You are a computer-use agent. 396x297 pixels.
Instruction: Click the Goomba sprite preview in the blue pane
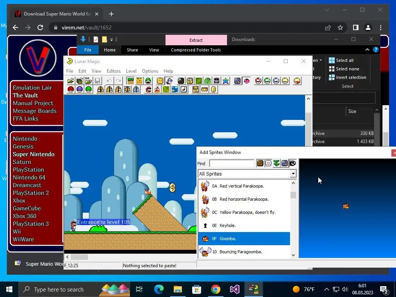pos(346,206)
